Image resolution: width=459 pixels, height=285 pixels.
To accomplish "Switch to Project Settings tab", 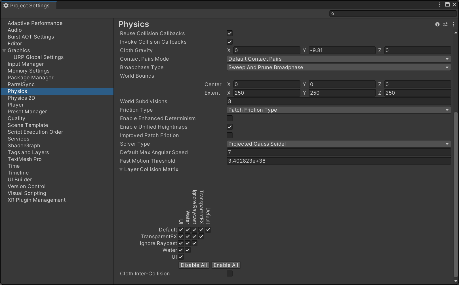I will 29,5.
